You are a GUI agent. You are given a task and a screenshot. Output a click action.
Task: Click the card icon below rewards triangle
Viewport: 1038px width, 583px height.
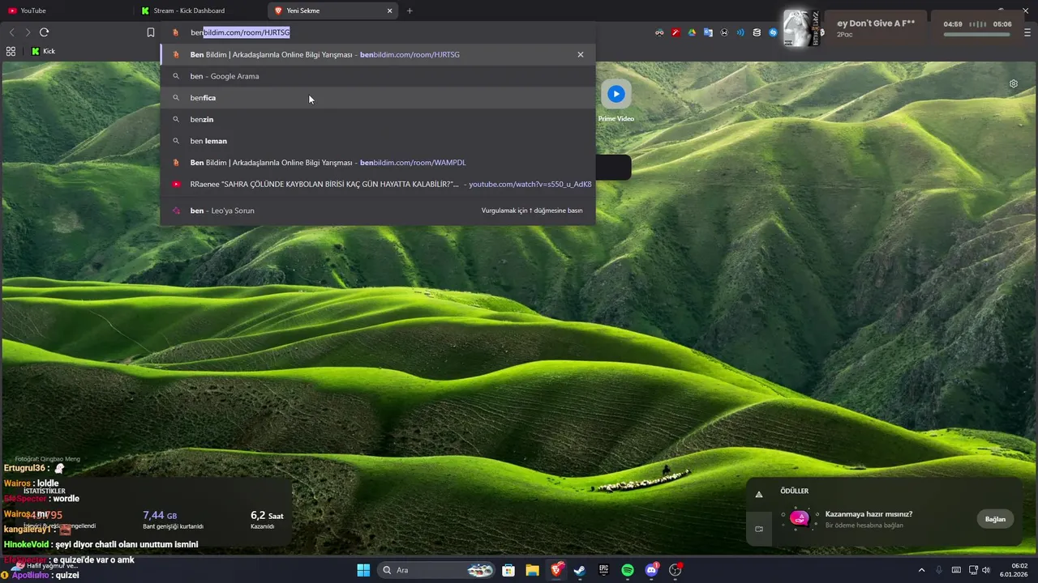759,529
